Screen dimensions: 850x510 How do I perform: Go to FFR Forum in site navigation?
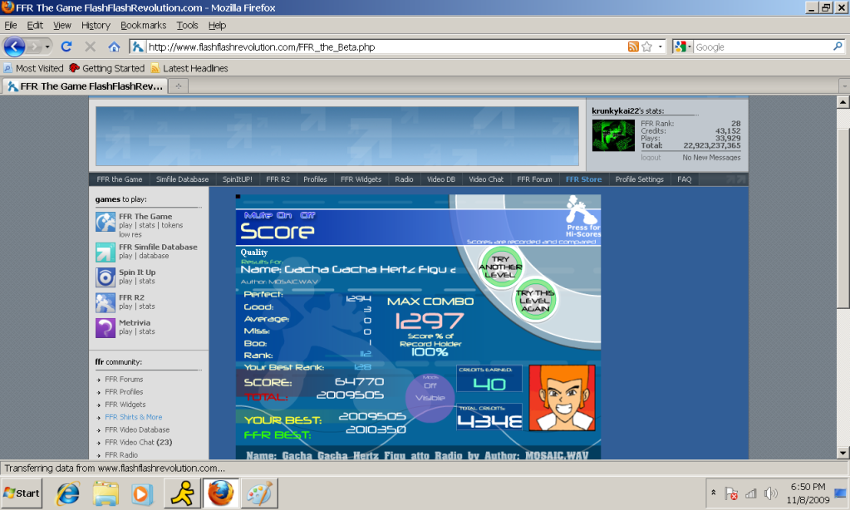[534, 179]
